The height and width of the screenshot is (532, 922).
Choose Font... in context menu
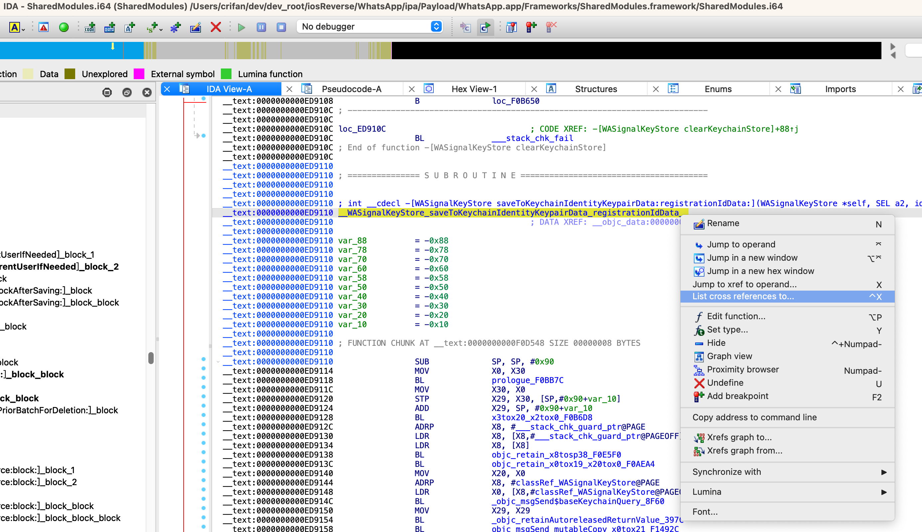(x=788, y=512)
